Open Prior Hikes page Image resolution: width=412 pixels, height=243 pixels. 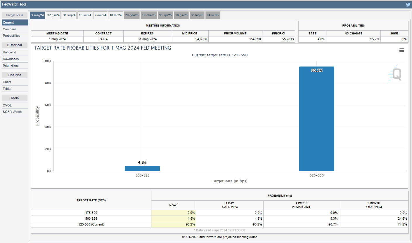pyautogui.click(x=15, y=66)
